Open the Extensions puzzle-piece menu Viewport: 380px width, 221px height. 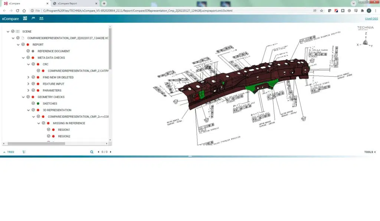coord(362,11)
